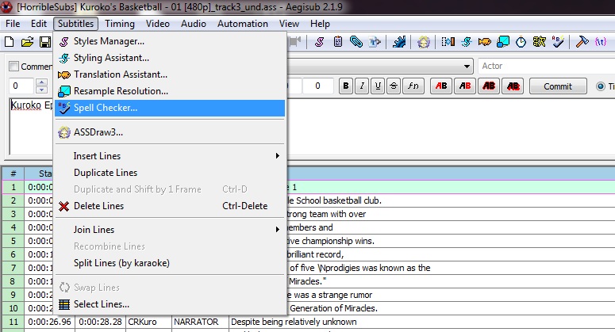Choose Translation Assistant... menu entry
Viewport: 615px width, 332px height.
(x=170, y=74)
